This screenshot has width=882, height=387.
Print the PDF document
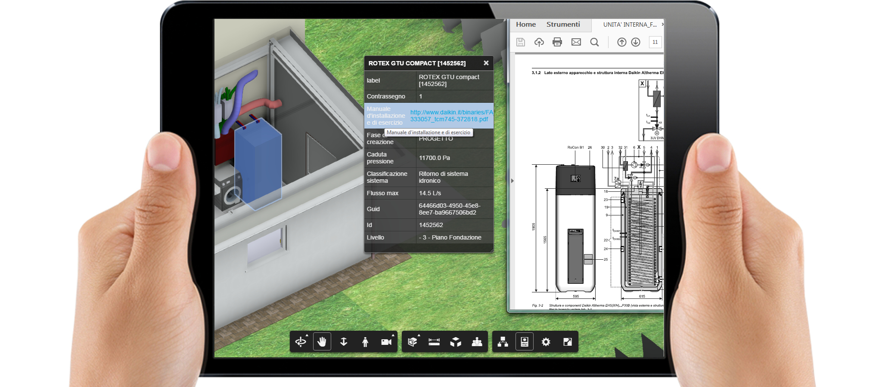click(557, 42)
